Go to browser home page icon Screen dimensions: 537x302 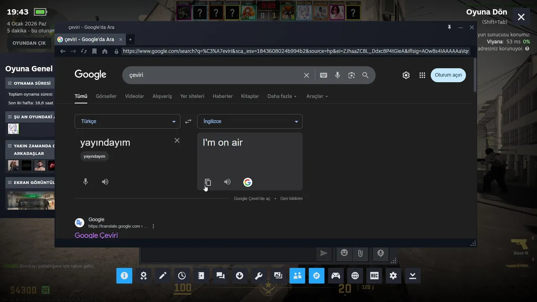105,51
